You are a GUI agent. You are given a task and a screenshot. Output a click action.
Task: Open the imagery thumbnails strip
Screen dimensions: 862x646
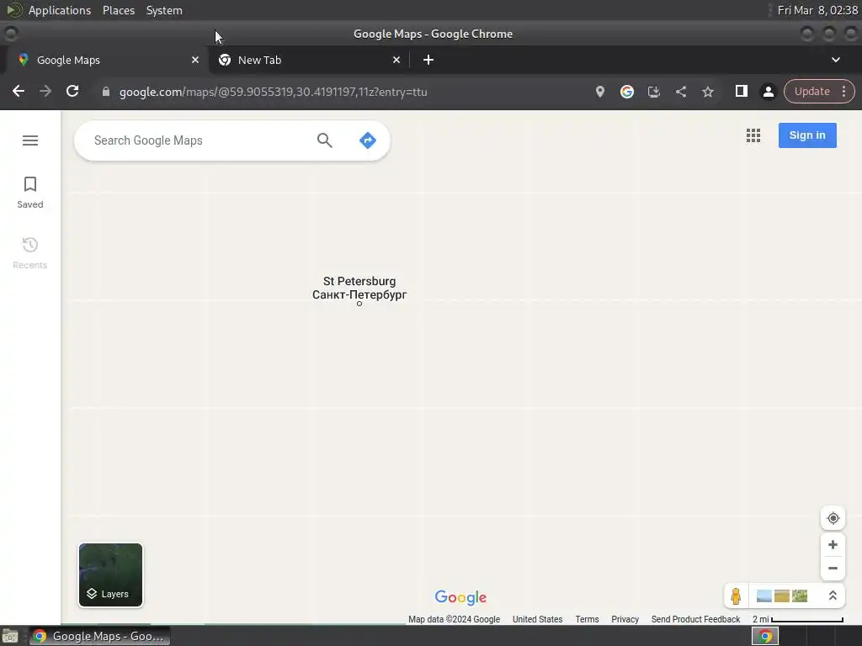click(782, 596)
